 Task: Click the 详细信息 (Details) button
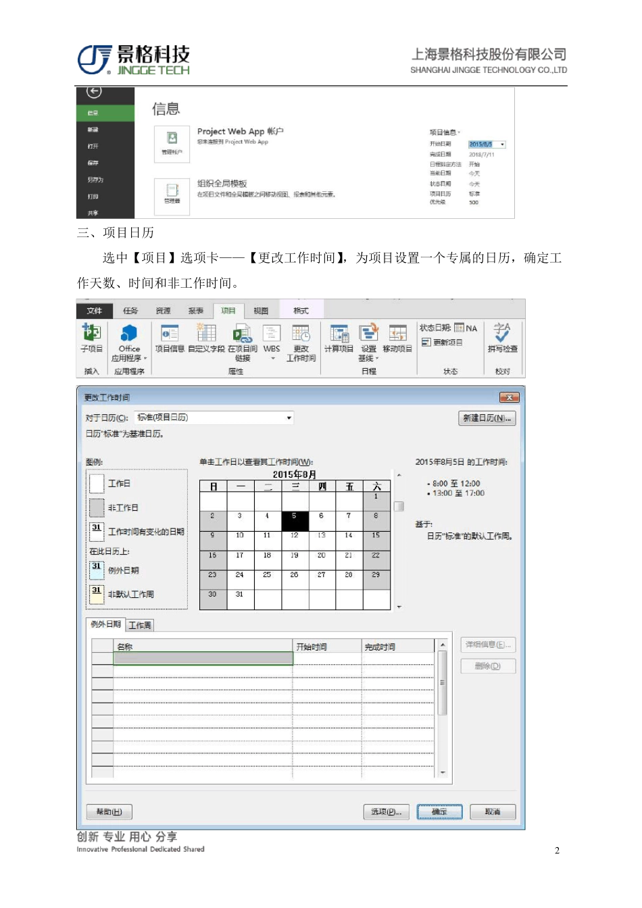488,645
